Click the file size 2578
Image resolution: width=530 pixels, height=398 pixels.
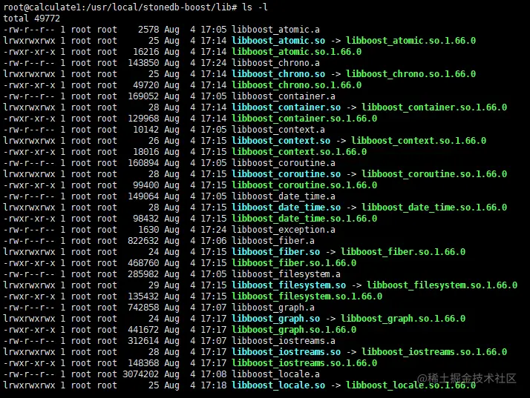(148, 30)
